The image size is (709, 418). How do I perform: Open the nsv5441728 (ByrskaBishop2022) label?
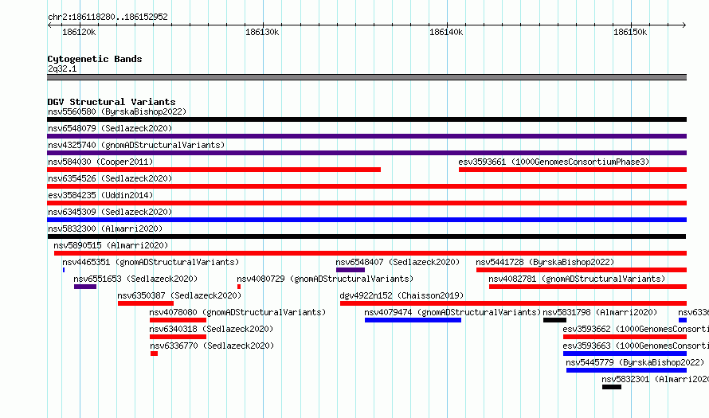click(545, 262)
